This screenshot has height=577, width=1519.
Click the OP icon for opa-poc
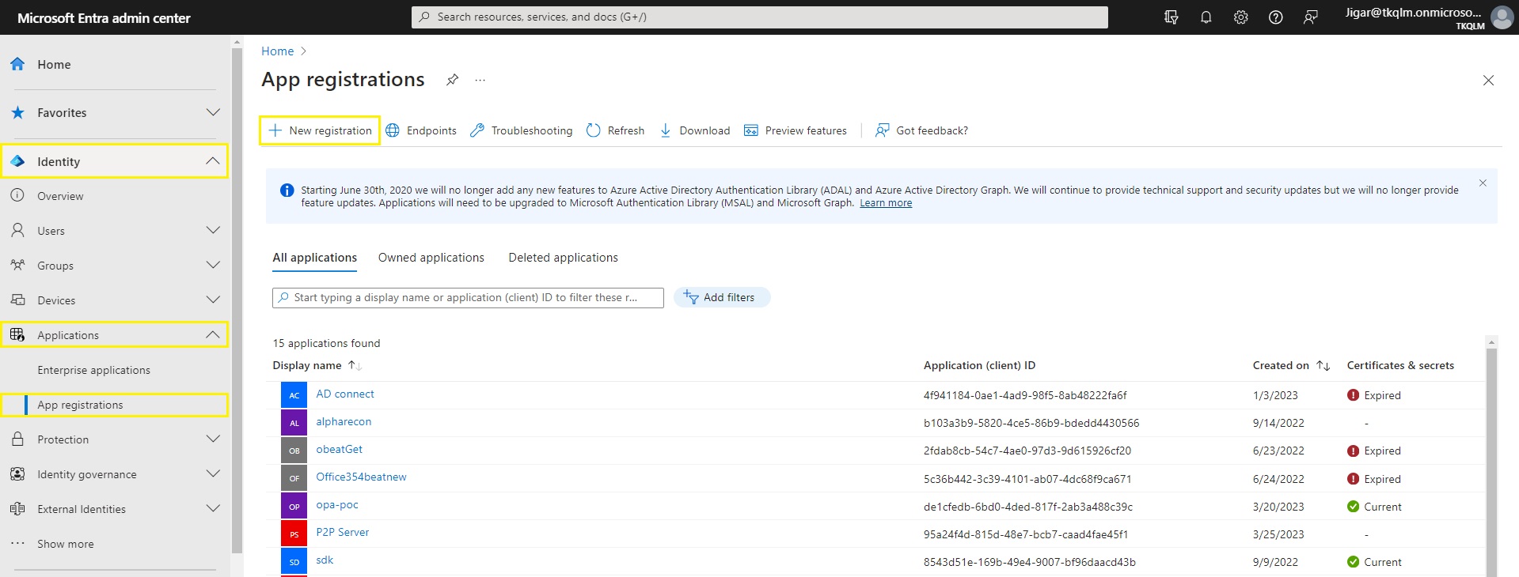[x=294, y=506]
